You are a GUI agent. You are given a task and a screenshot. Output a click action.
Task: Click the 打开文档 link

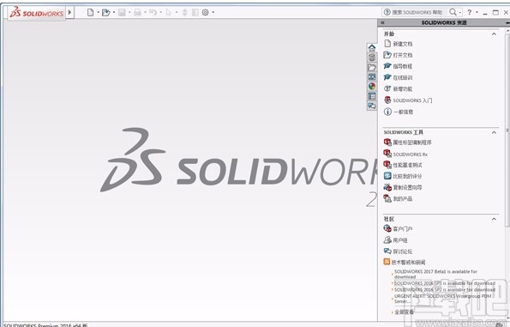[403, 55]
